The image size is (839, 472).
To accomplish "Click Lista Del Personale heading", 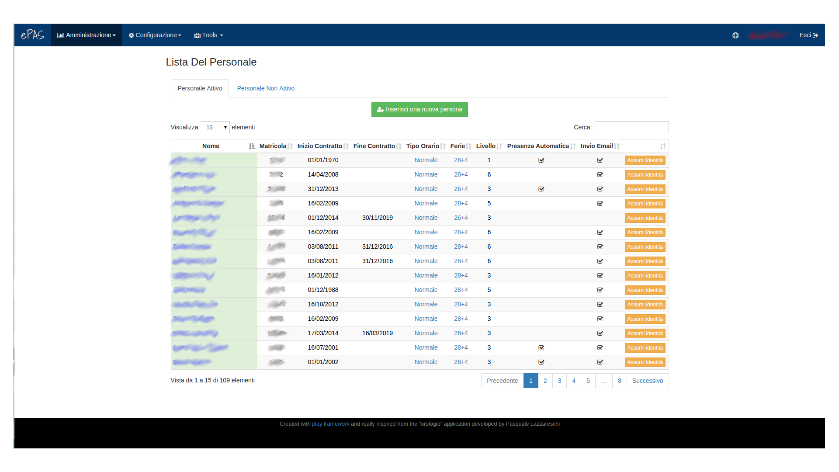I will click(x=211, y=62).
